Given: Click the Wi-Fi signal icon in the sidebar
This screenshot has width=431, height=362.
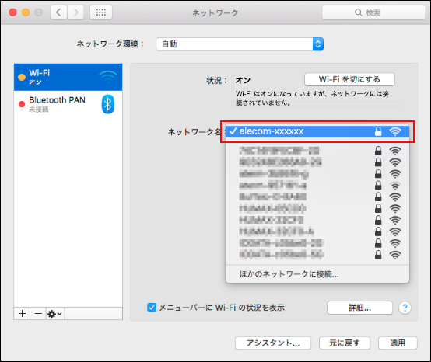Looking at the screenshot, I should point(108,77).
